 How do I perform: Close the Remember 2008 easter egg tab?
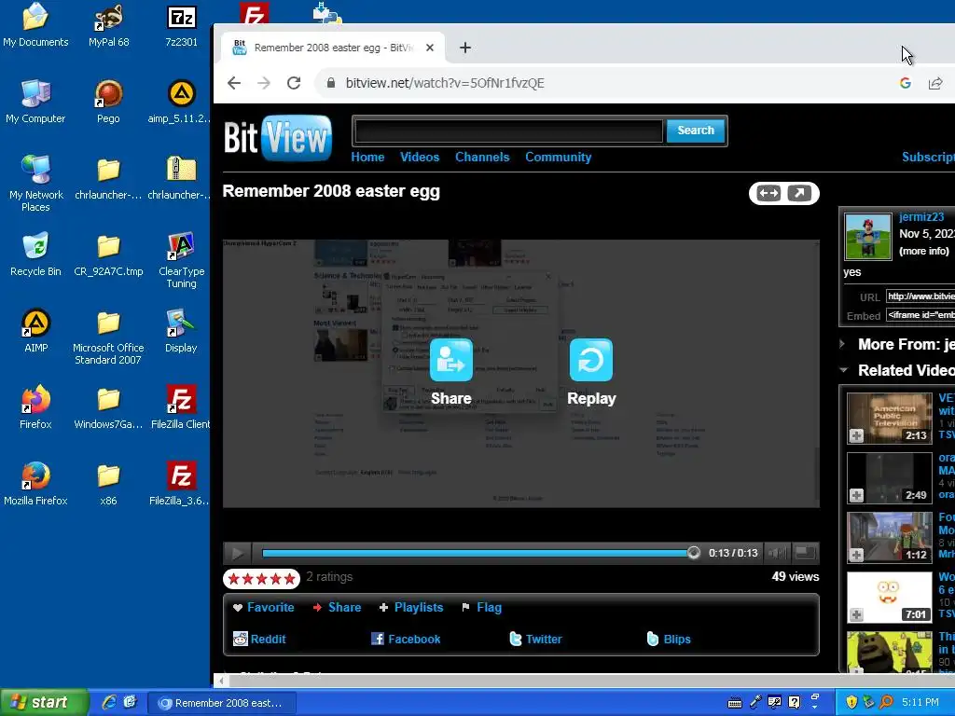click(x=430, y=48)
